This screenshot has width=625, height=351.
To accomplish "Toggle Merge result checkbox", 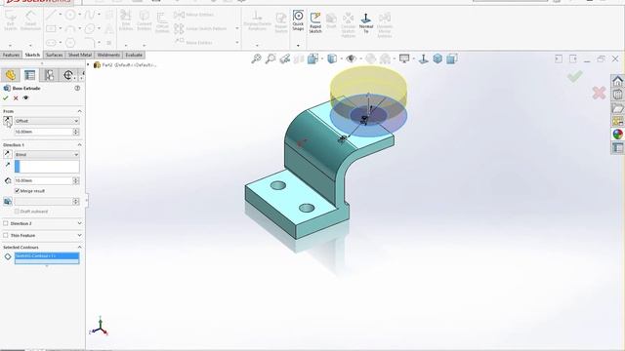I will pos(18,191).
